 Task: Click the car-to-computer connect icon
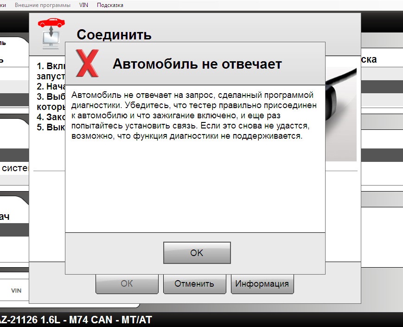click(51, 33)
